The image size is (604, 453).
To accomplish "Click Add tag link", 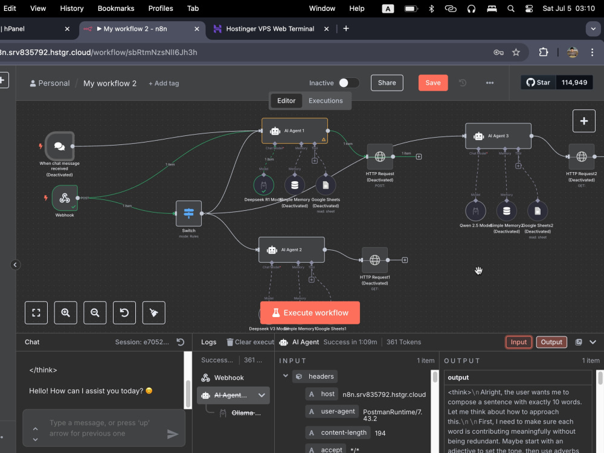I will click(164, 83).
